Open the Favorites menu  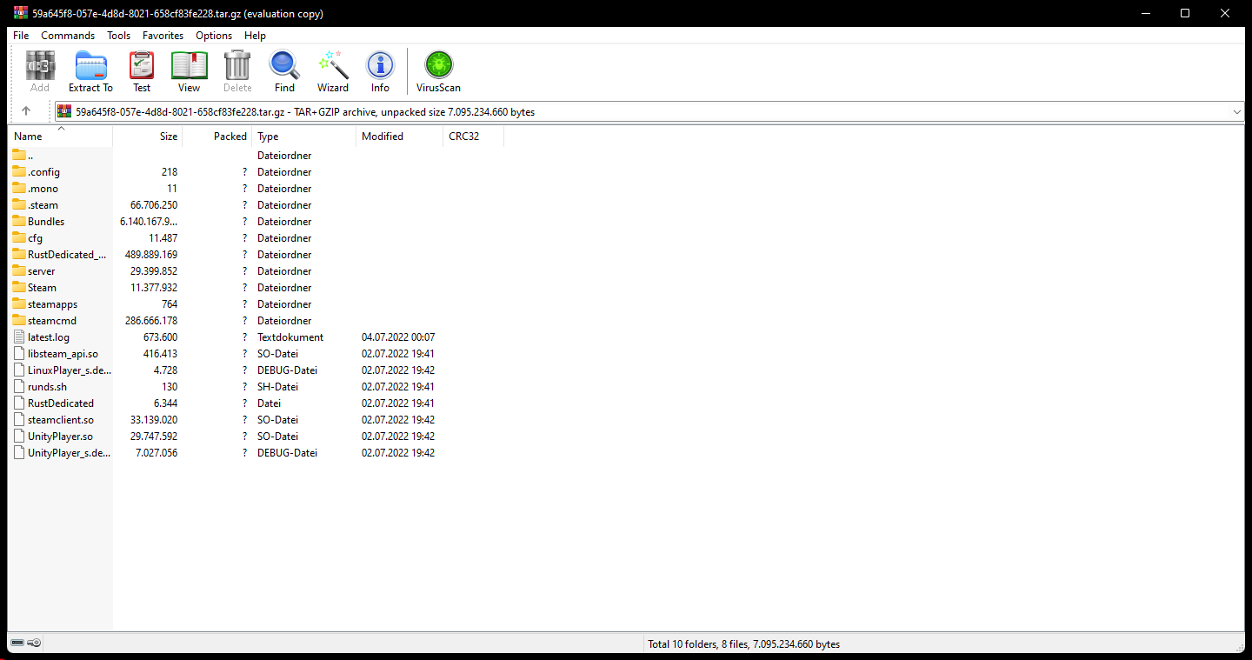point(163,36)
